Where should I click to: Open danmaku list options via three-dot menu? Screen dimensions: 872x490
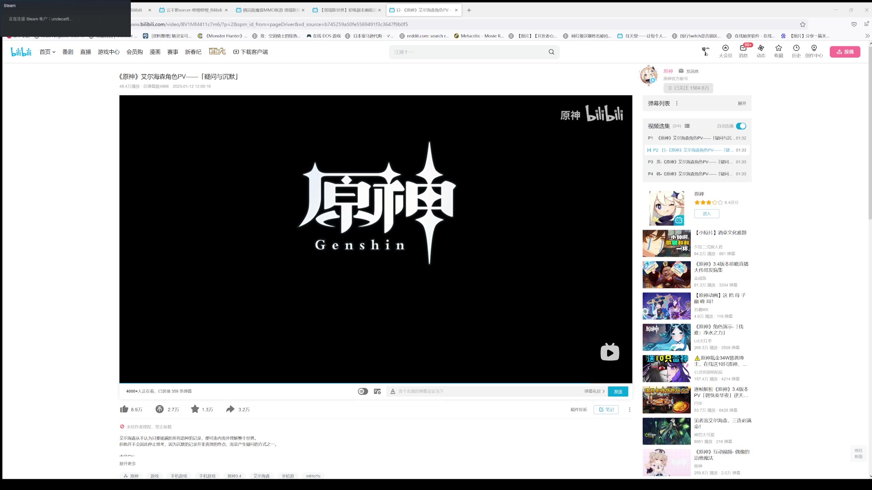point(676,103)
